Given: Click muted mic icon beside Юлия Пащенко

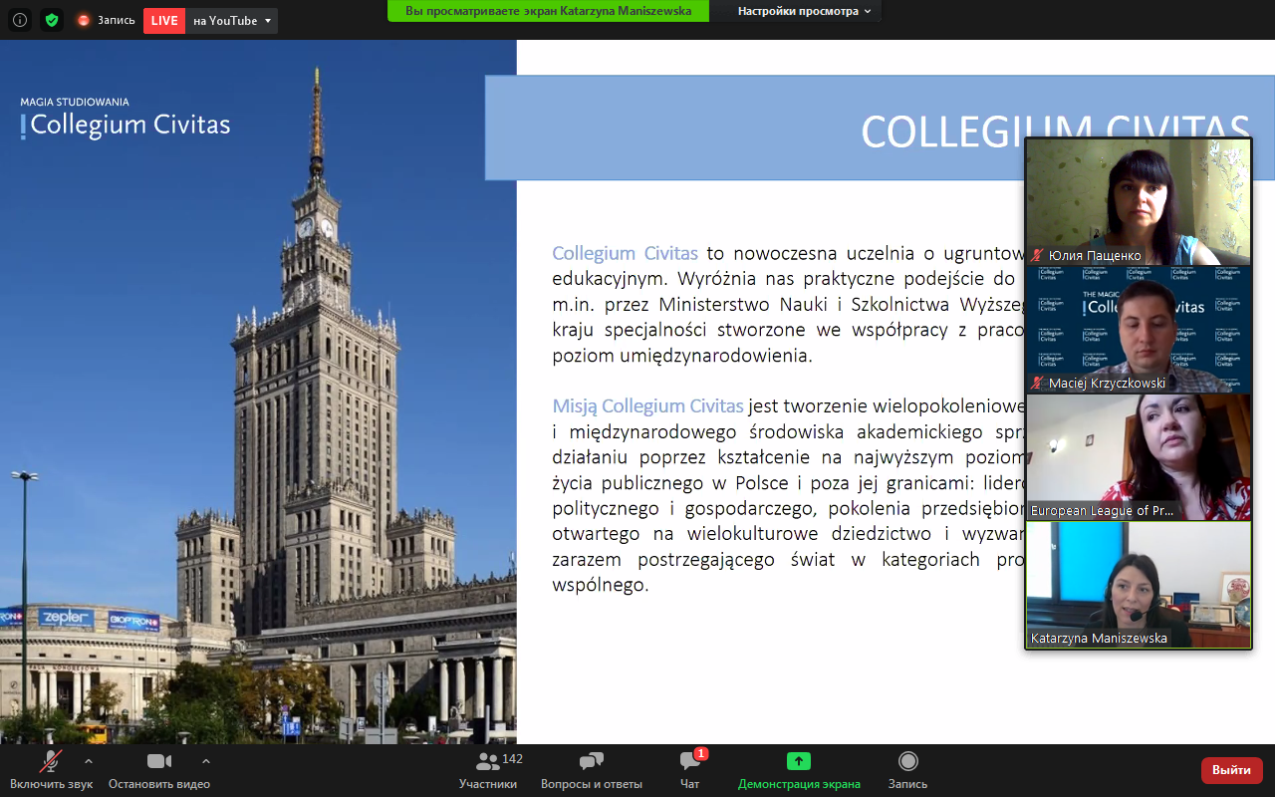Looking at the screenshot, I should tap(1037, 256).
